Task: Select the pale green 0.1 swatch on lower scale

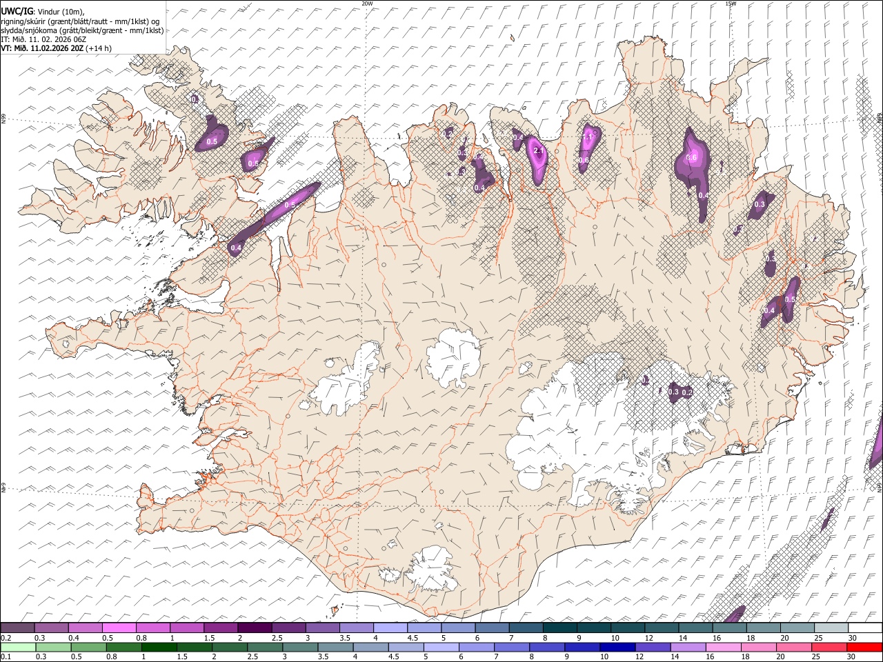Action: (18, 647)
